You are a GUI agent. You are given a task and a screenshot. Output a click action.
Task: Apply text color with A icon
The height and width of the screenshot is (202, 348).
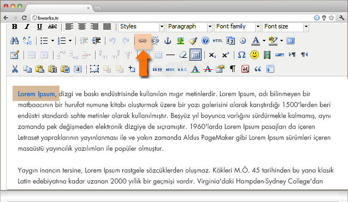pos(256,41)
